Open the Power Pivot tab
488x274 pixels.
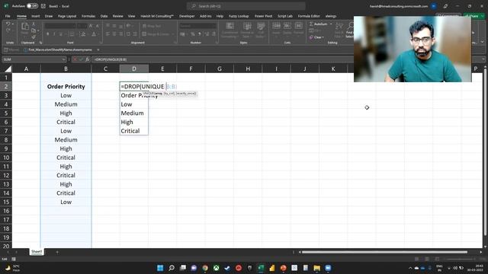[x=263, y=16]
